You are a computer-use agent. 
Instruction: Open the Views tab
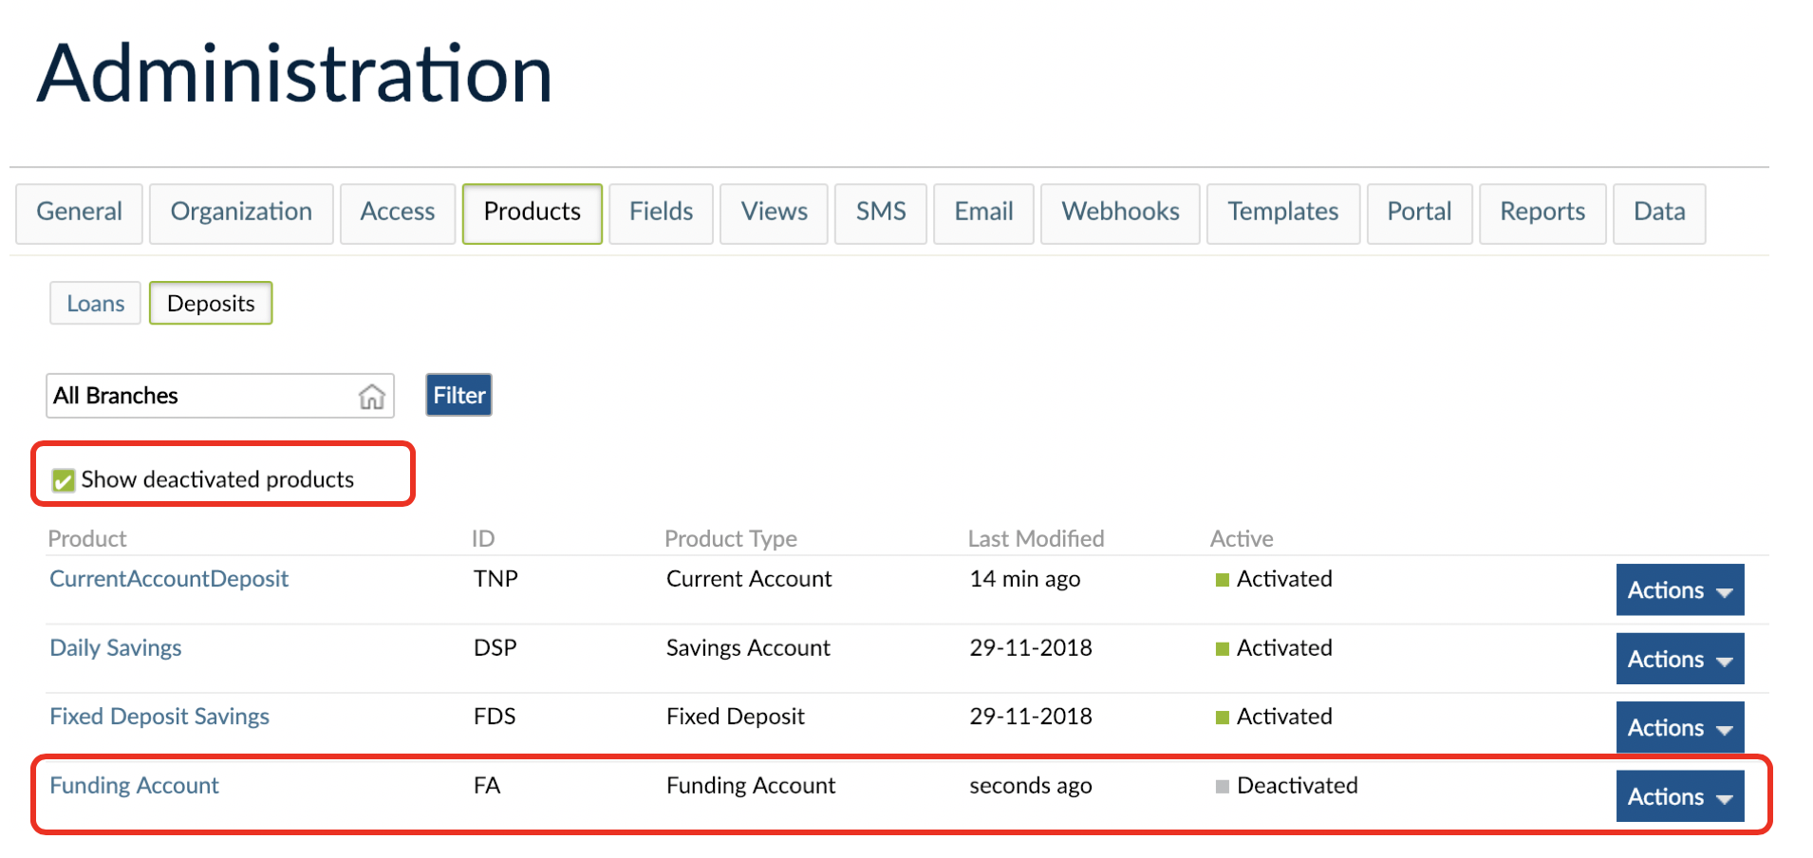[x=774, y=213]
